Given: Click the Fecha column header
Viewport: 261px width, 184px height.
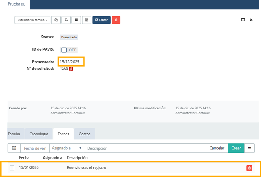Looking at the screenshot, I should (x=24, y=158).
